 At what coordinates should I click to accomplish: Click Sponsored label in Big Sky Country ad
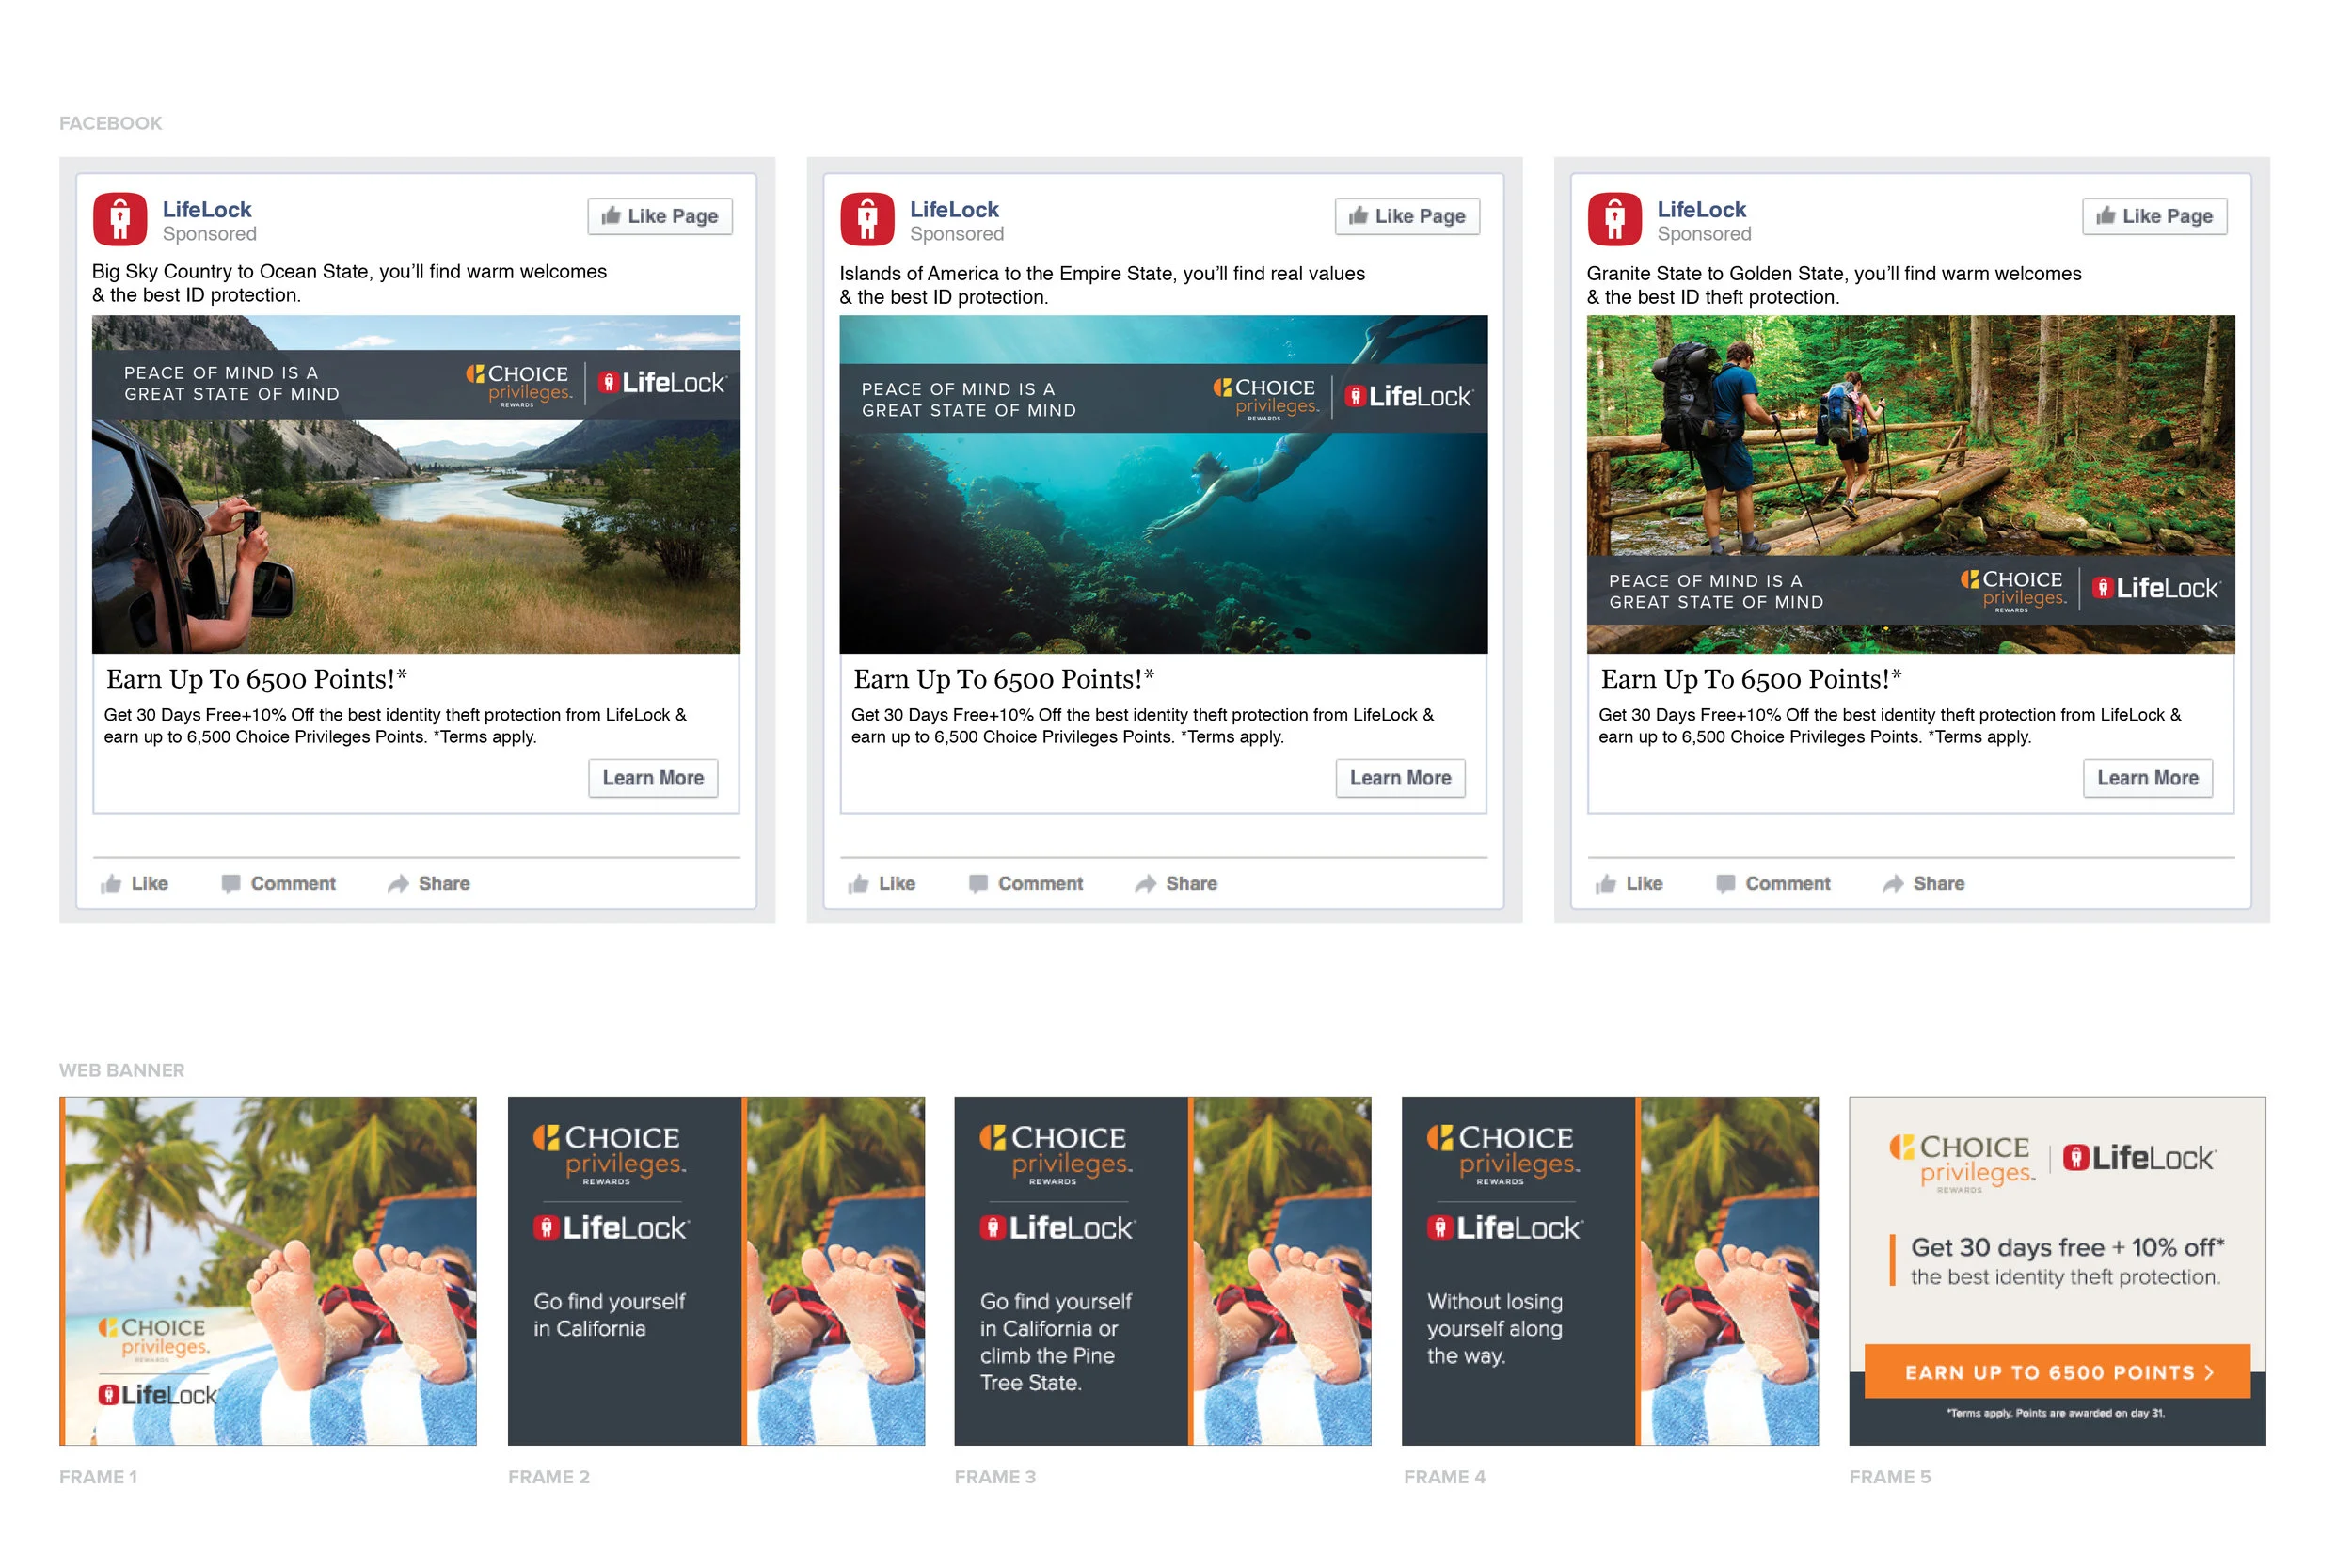209,234
